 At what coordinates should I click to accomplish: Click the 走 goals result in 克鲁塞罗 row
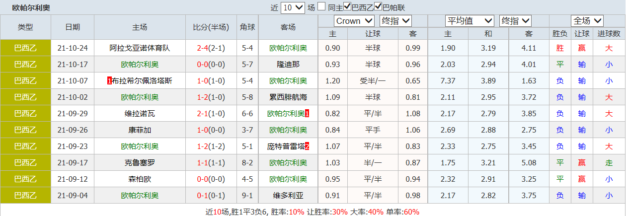coord(609,163)
